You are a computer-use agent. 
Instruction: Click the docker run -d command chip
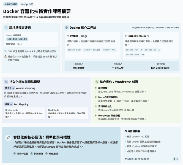134,50
